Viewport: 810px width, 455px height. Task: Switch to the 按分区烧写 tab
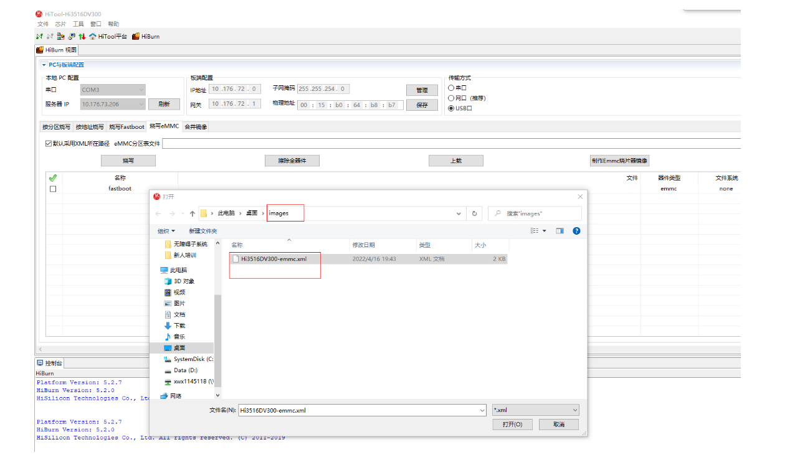click(x=56, y=127)
